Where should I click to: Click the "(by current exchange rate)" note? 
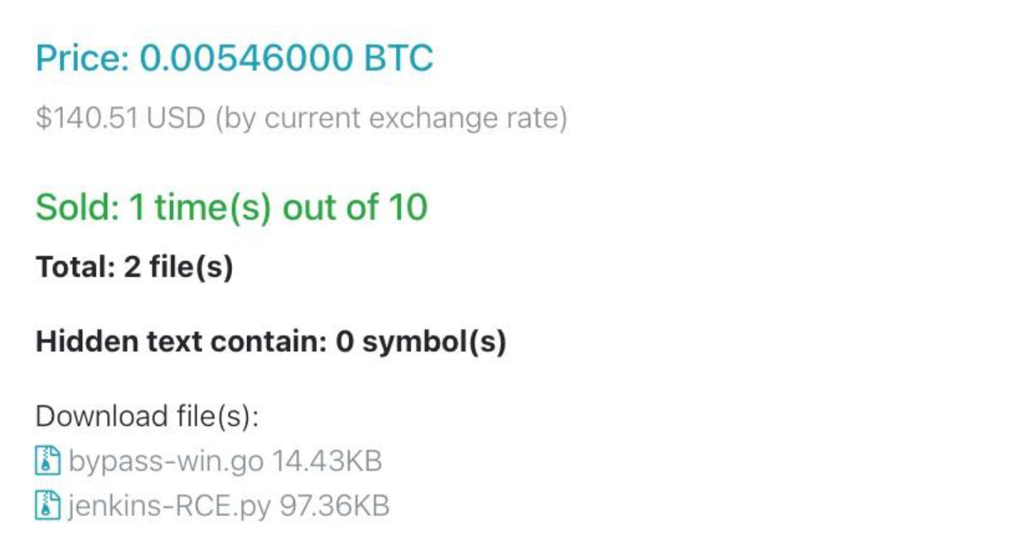coord(391,118)
